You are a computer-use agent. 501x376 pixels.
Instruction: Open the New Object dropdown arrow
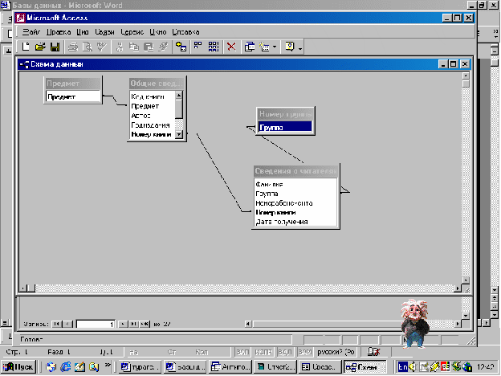point(275,47)
